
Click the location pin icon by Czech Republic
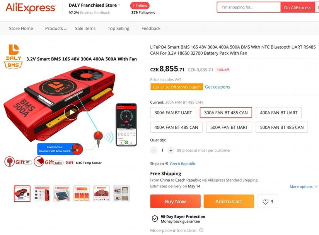pos(167,164)
